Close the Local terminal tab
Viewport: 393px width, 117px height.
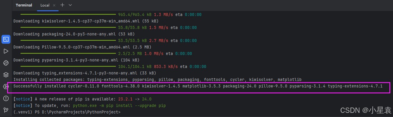coord(54,6)
